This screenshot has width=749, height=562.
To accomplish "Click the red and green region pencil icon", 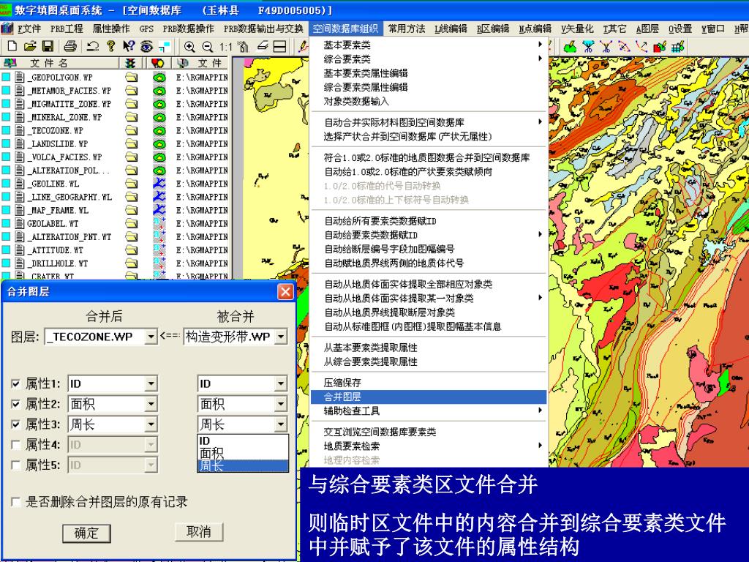I will tap(660, 46).
